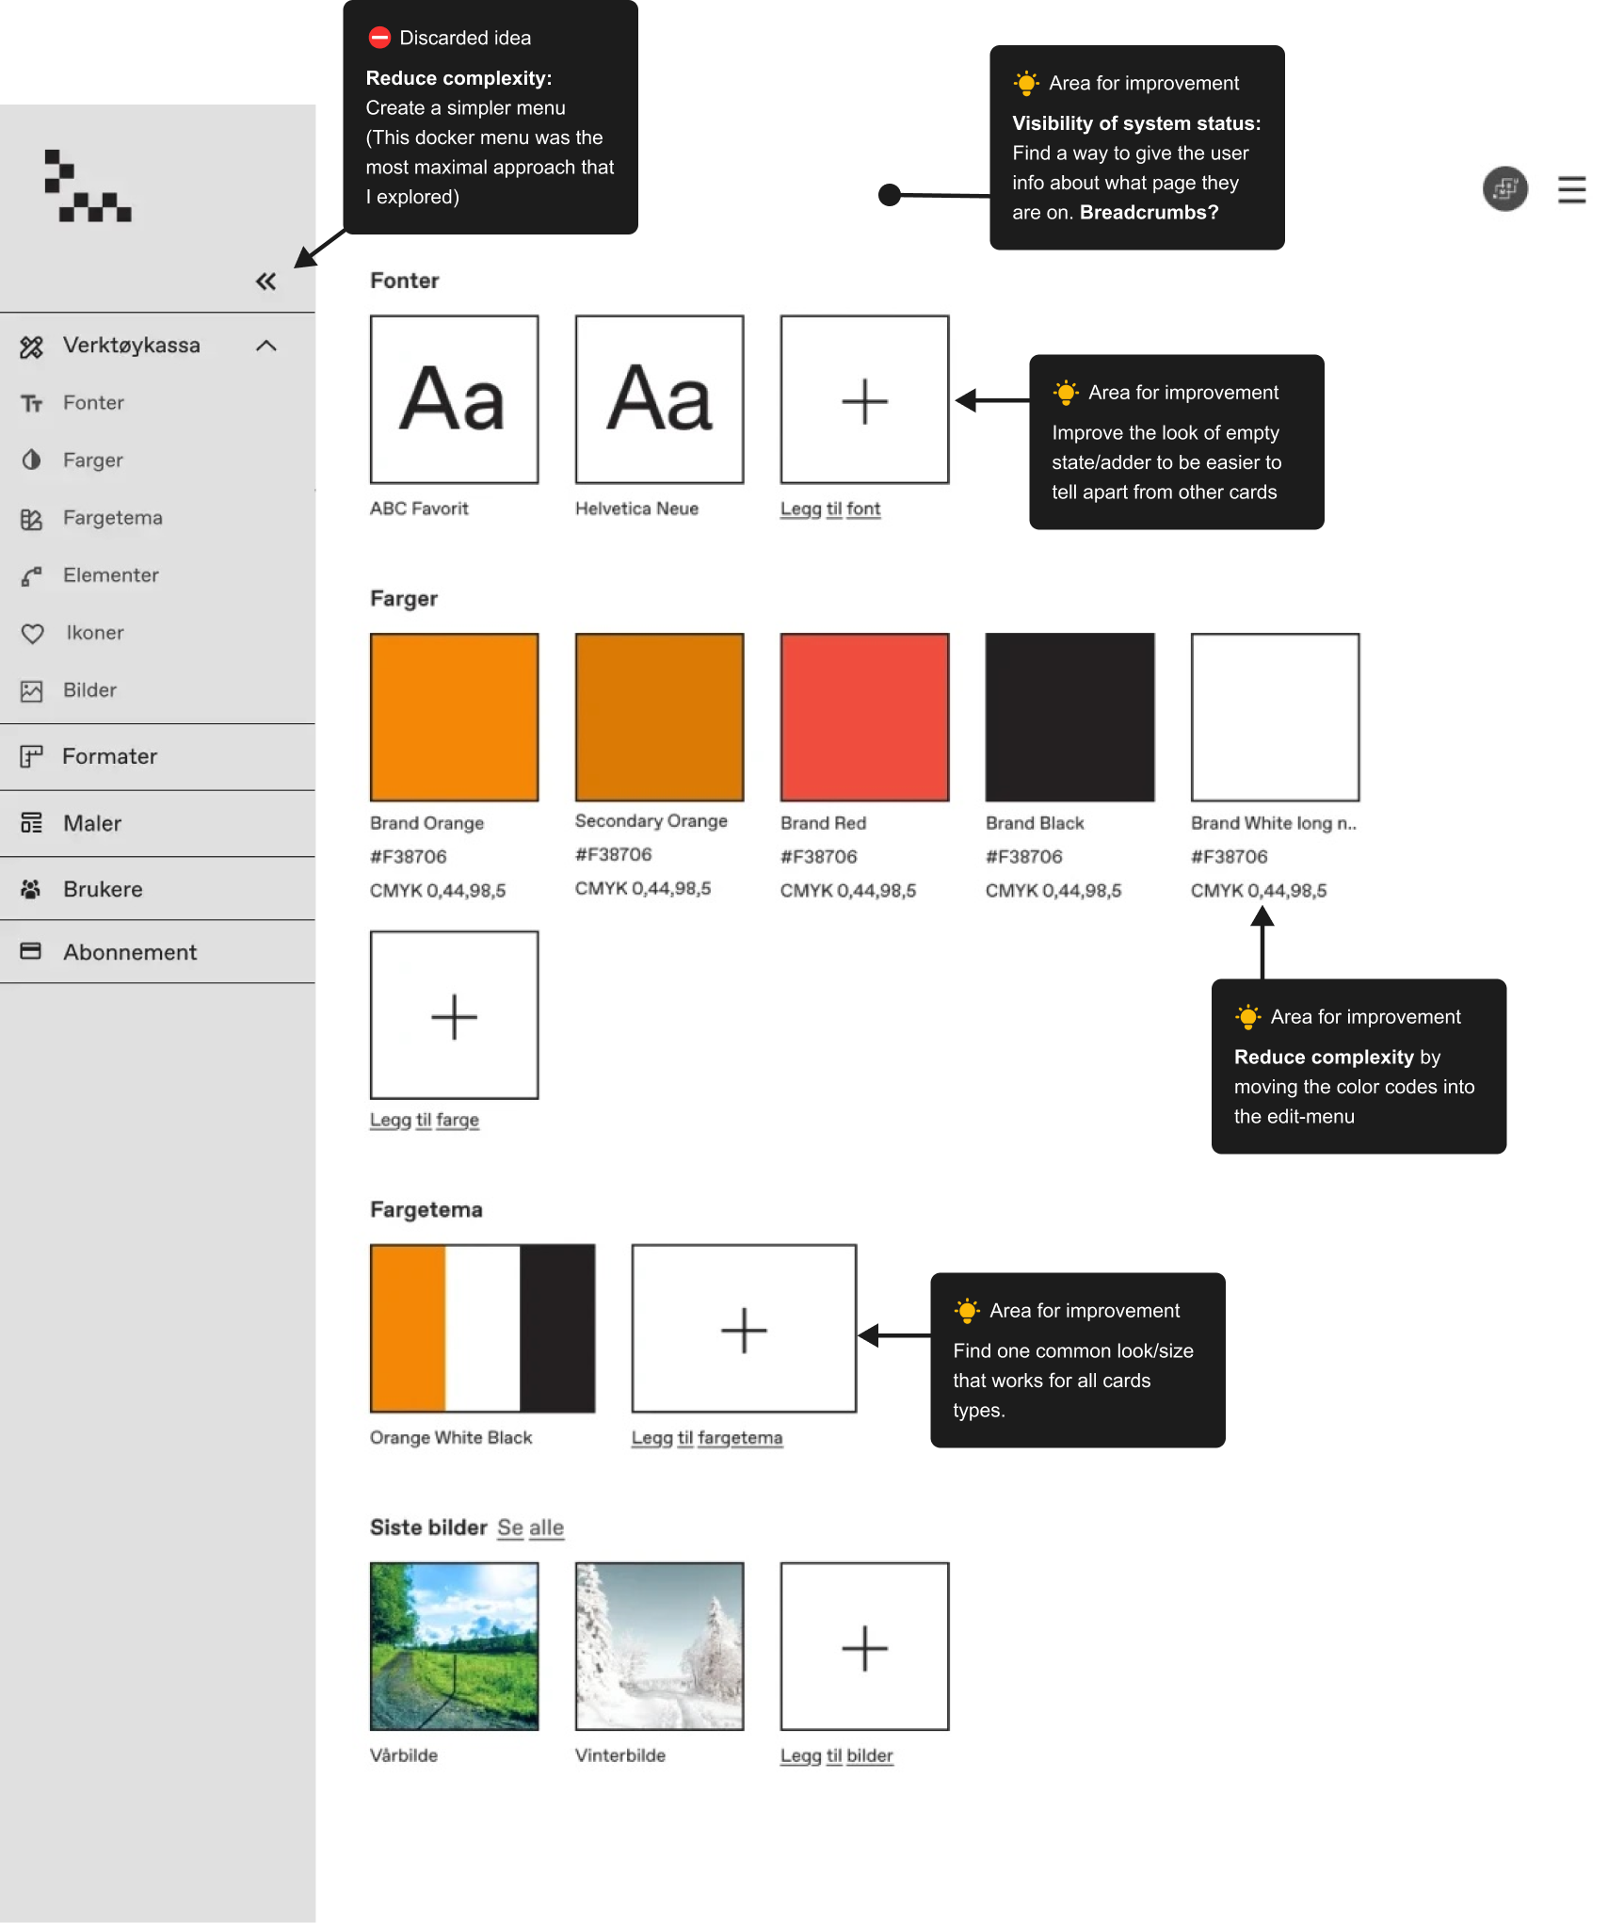This screenshot has width=1624, height=1923.
Task: Open the Maler menu section
Action: point(157,823)
